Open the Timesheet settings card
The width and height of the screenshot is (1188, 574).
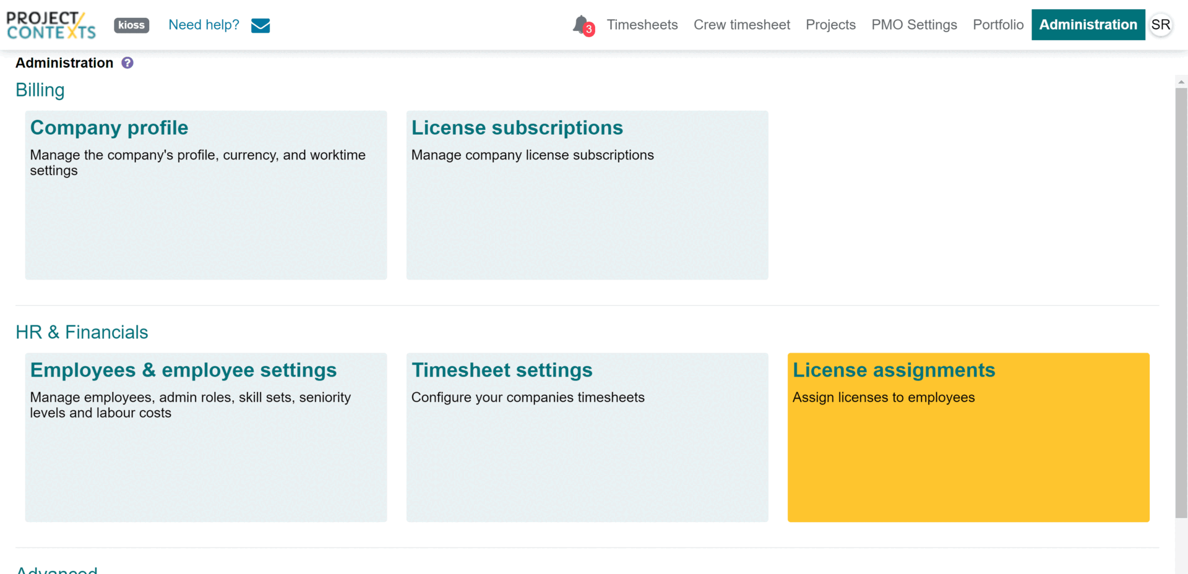click(x=587, y=437)
